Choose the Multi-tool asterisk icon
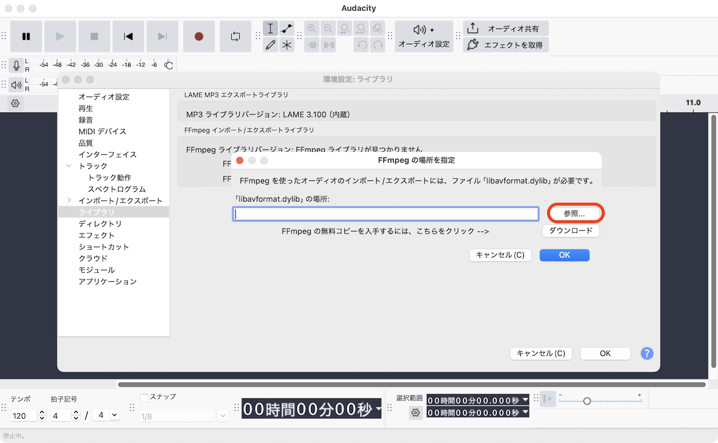The height and width of the screenshot is (443, 718). [x=287, y=45]
